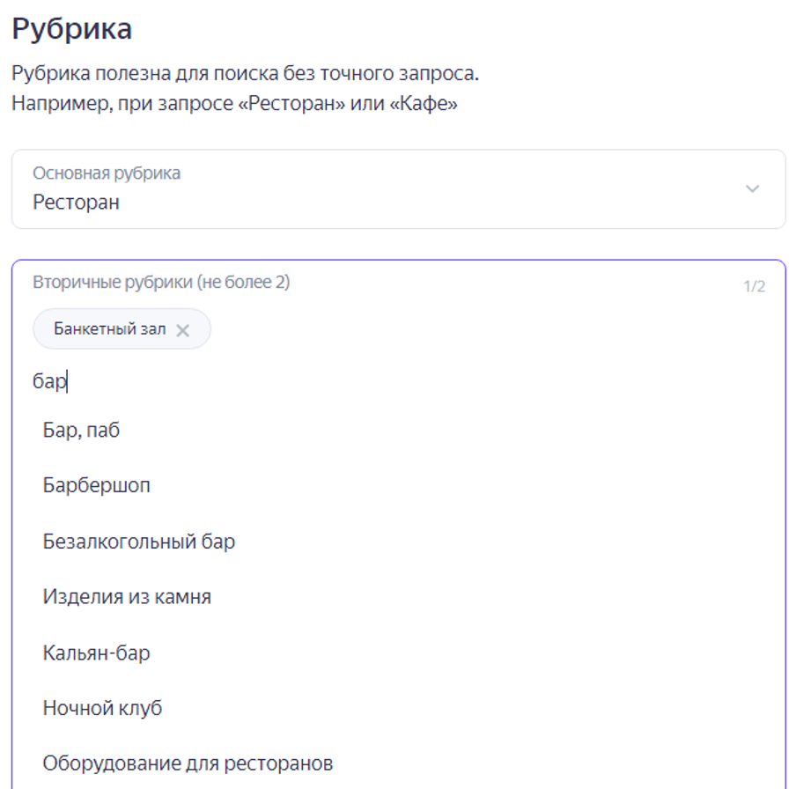Select "Бар, паб" from the suggestions

[x=81, y=431]
